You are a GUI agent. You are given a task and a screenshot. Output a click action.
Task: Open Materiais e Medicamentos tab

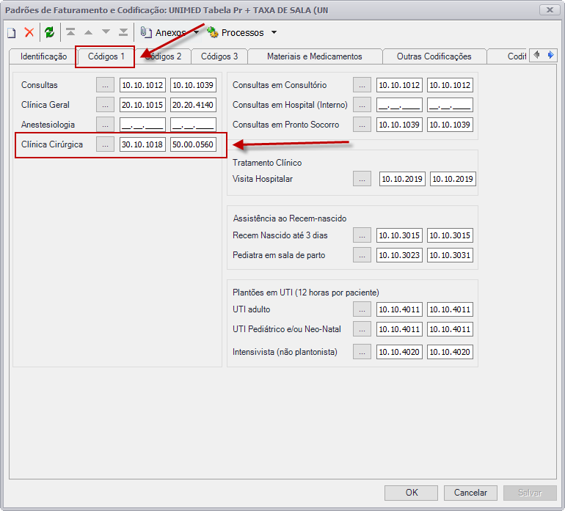pos(315,56)
